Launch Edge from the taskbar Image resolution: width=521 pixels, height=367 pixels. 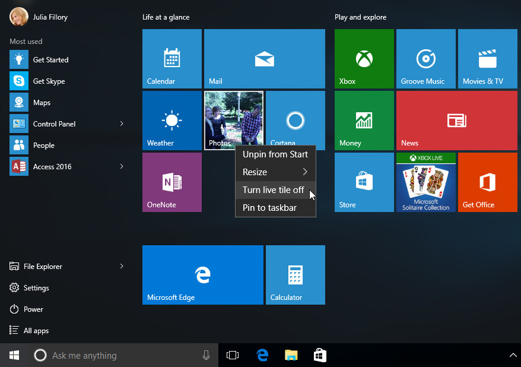(x=262, y=355)
